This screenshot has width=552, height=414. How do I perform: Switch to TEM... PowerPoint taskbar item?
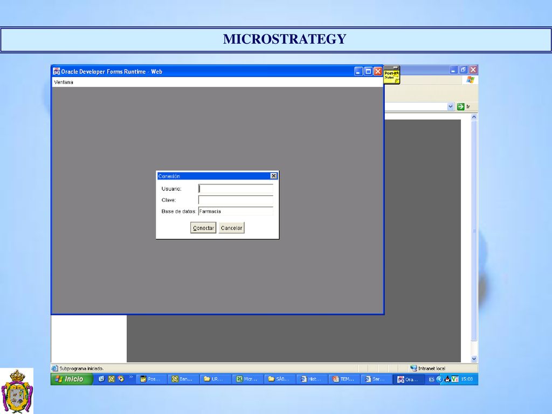(x=343, y=379)
